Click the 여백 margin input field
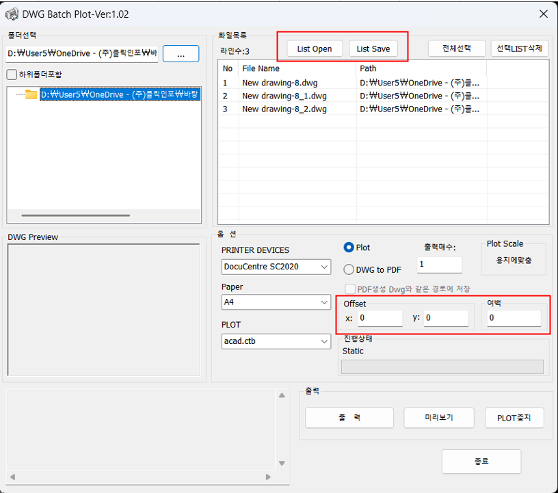Viewport: 558px width, 493px height. (514, 318)
